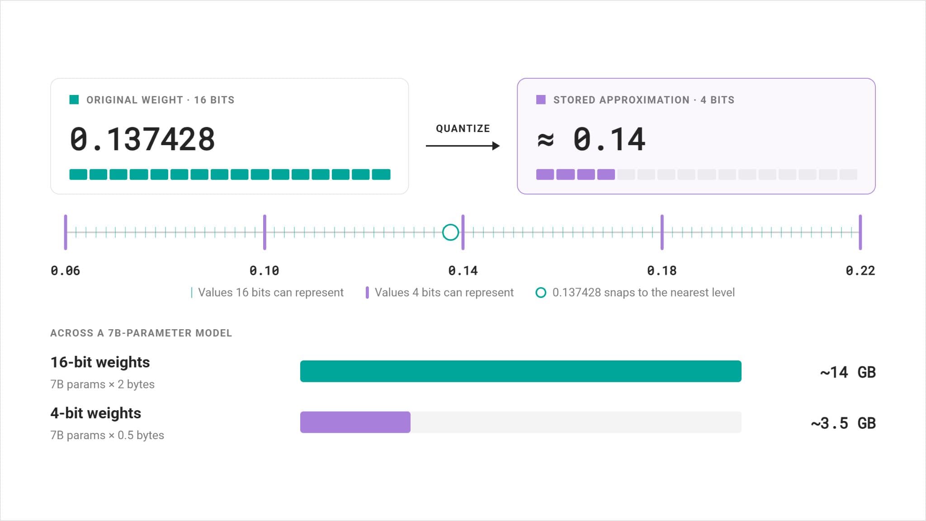The image size is (926, 521).
Task: Click the '16-bit weights' label
Action: point(100,362)
